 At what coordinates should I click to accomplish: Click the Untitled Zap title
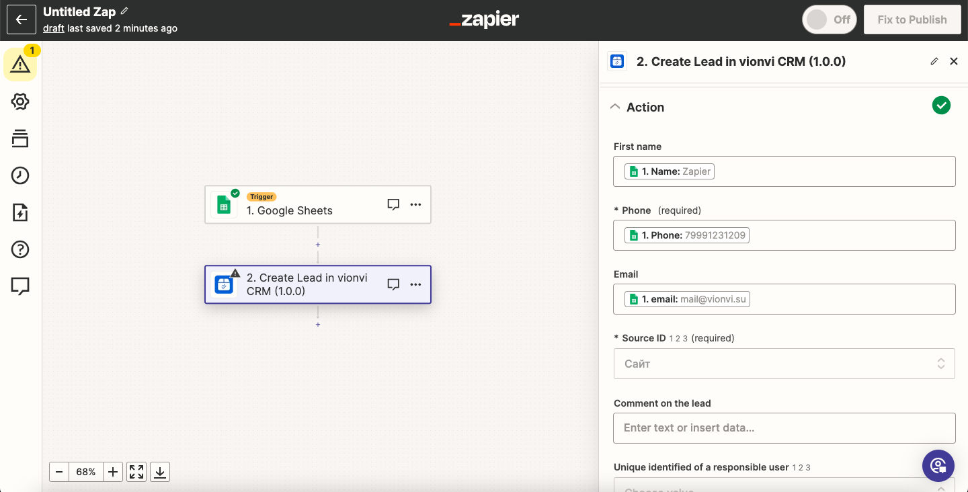point(79,11)
